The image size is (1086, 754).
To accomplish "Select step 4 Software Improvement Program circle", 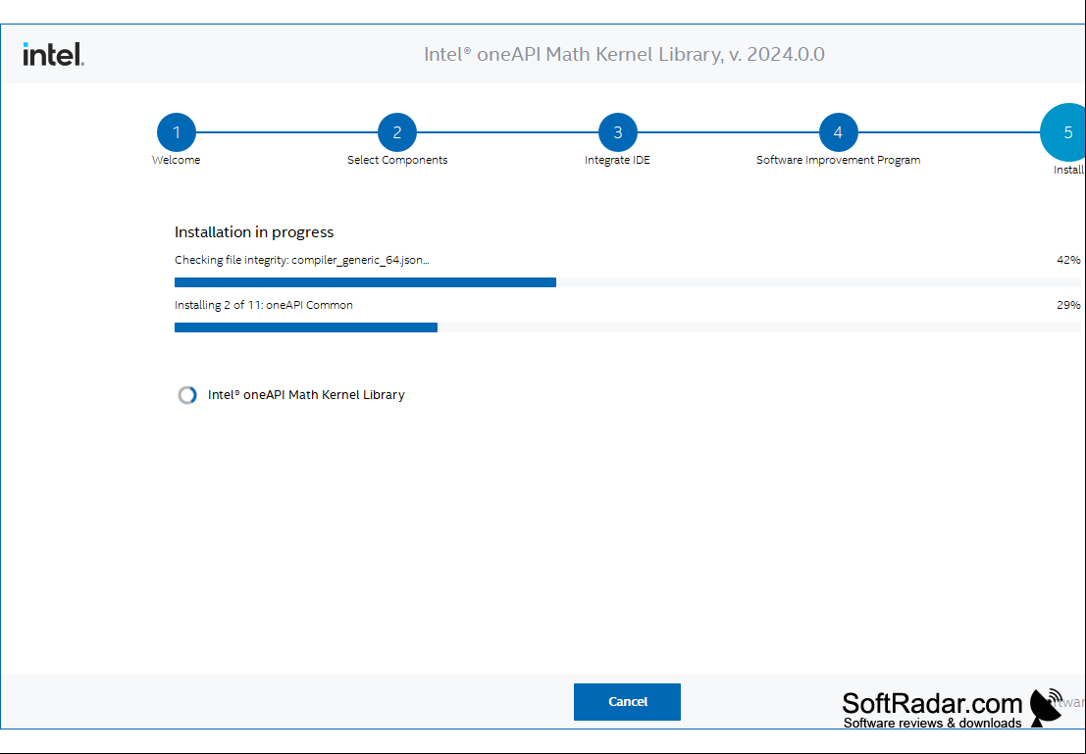I will tap(838, 132).
